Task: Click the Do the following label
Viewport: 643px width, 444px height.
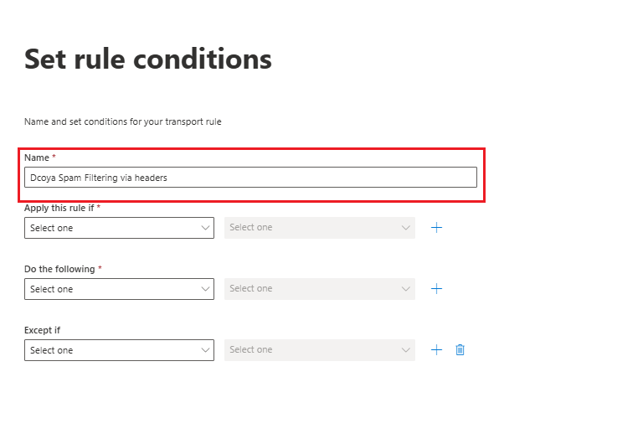Action: [x=59, y=269]
